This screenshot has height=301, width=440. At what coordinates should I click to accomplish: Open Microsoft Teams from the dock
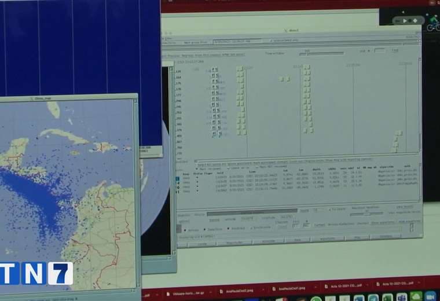click(402, 297)
